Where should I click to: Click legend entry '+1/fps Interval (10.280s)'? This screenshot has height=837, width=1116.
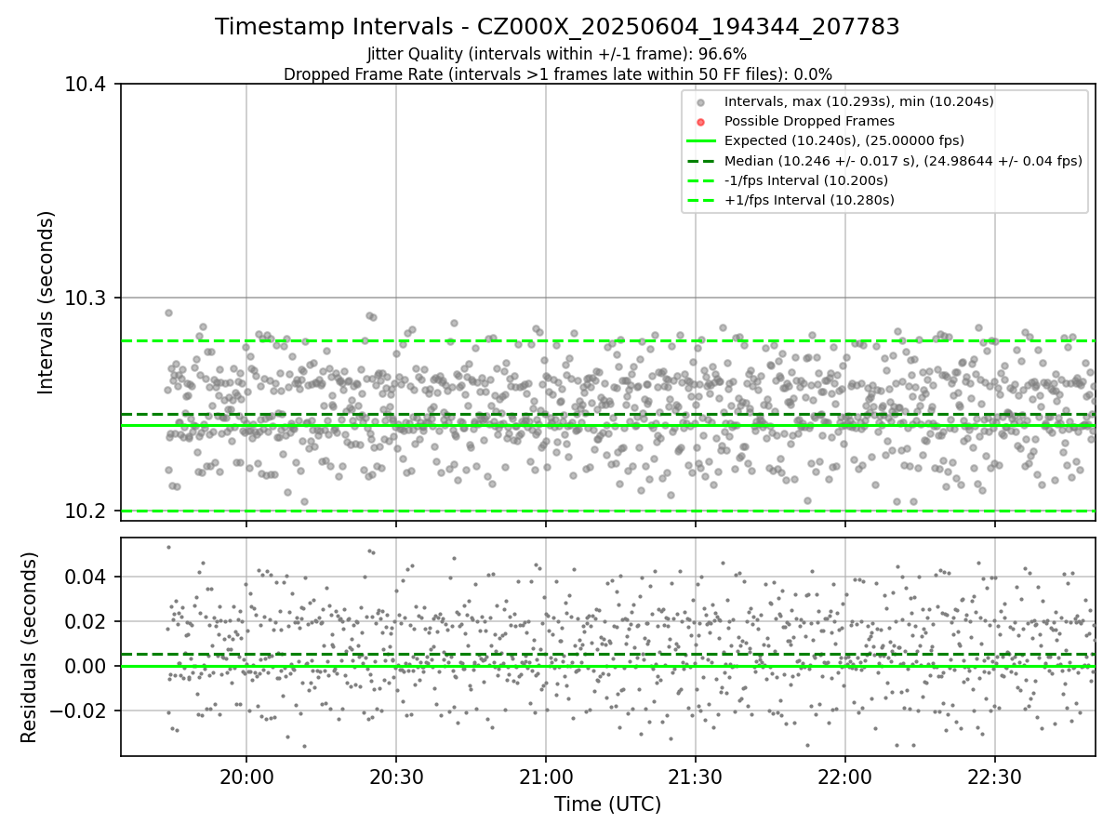(x=809, y=200)
